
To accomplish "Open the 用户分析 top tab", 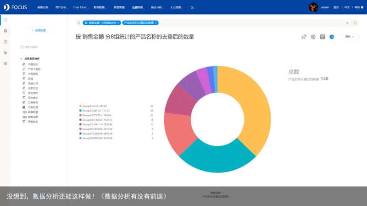I will tap(62, 7).
